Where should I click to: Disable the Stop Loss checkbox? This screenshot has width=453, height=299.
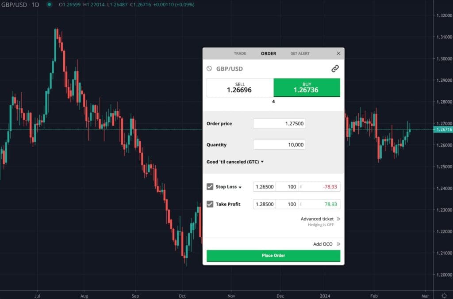click(210, 186)
